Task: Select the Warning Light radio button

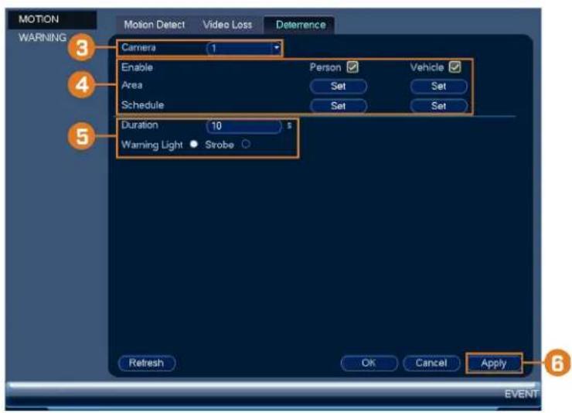Action: [x=194, y=144]
